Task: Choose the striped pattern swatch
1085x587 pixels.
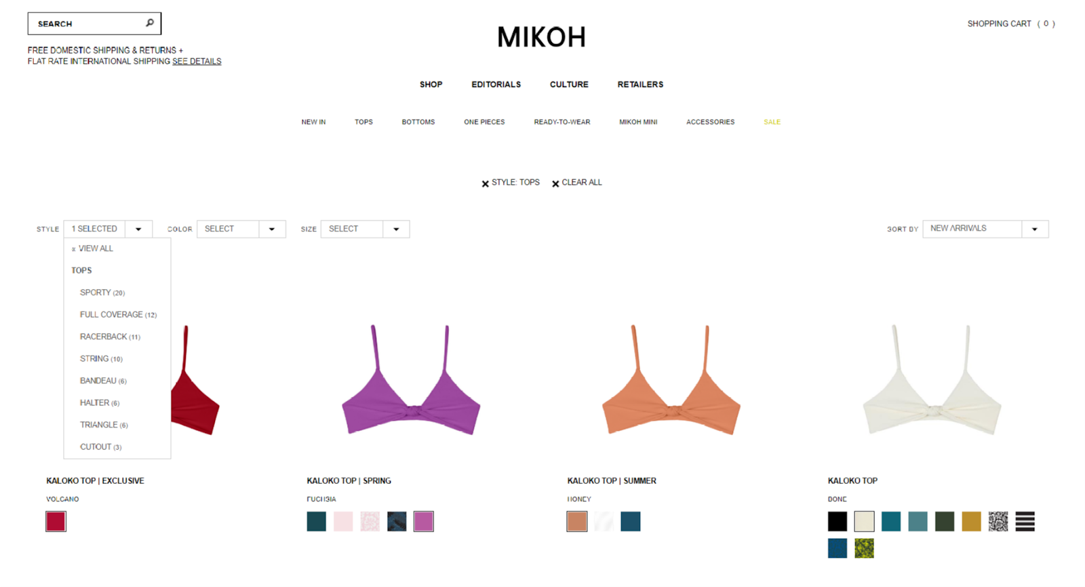Action: pos(1025,521)
